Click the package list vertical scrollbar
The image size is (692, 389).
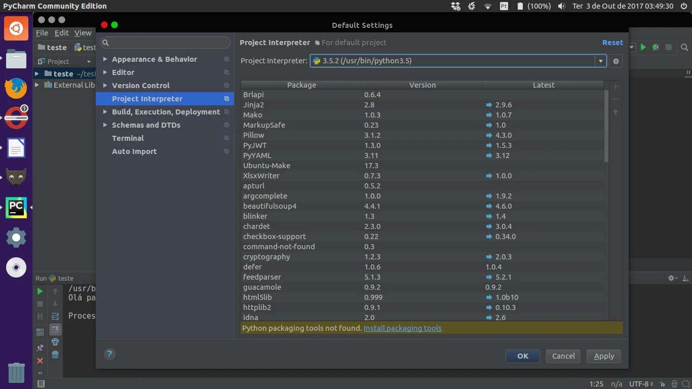606,126
